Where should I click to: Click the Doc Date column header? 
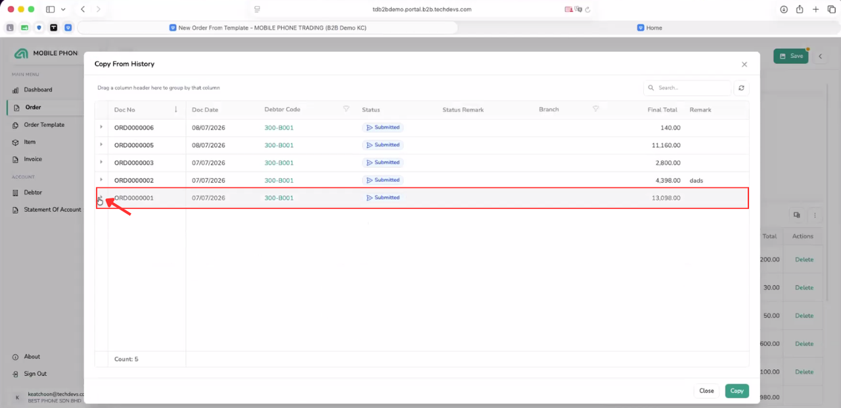(x=205, y=110)
